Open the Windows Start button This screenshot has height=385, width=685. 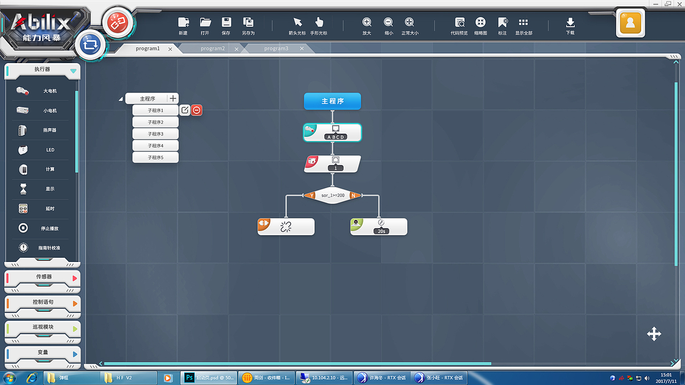(10, 378)
